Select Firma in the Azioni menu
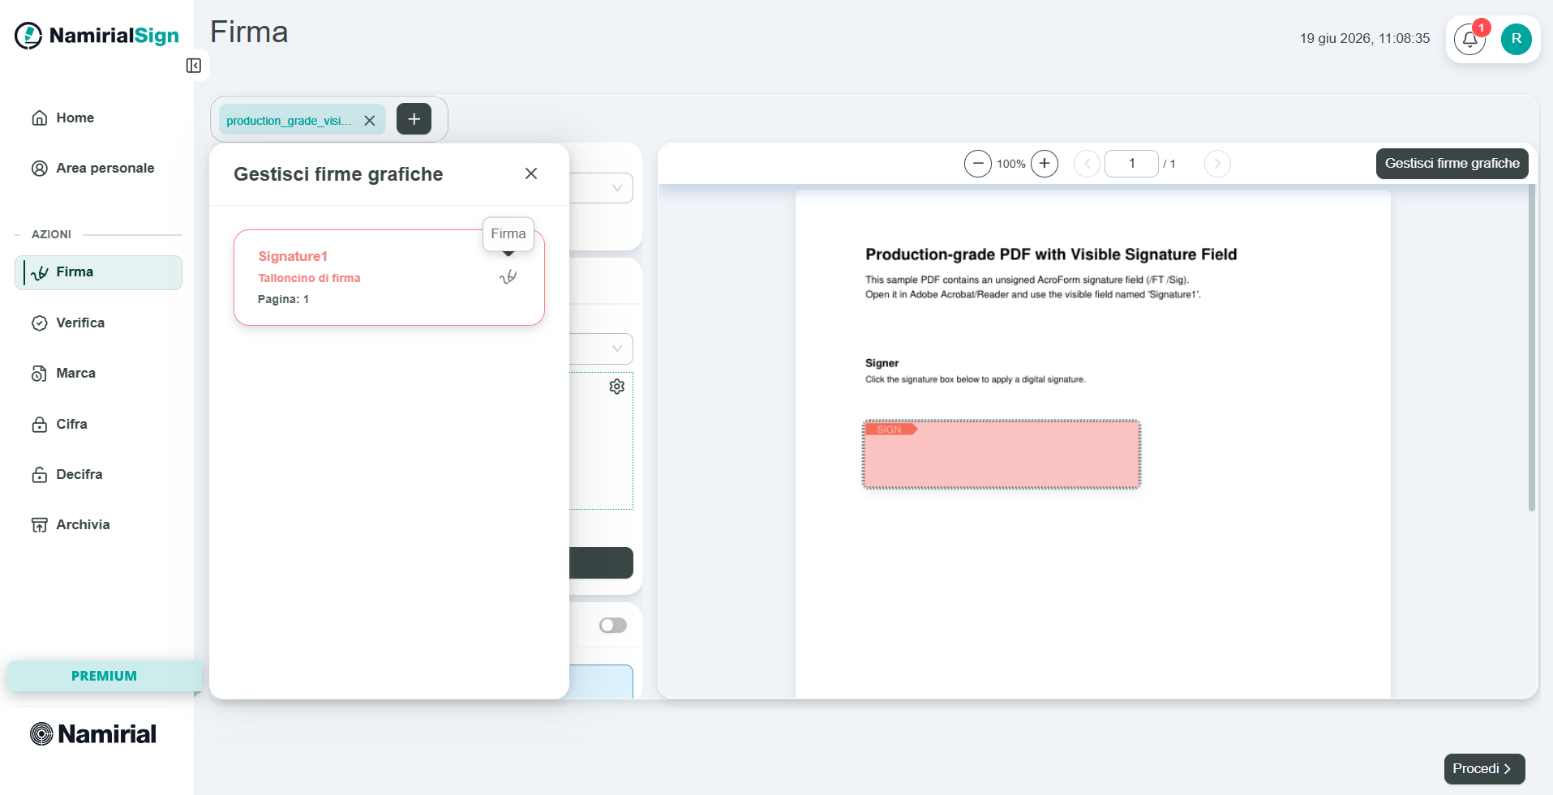Image resolution: width=1553 pixels, height=795 pixels. click(x=98, y=272)
